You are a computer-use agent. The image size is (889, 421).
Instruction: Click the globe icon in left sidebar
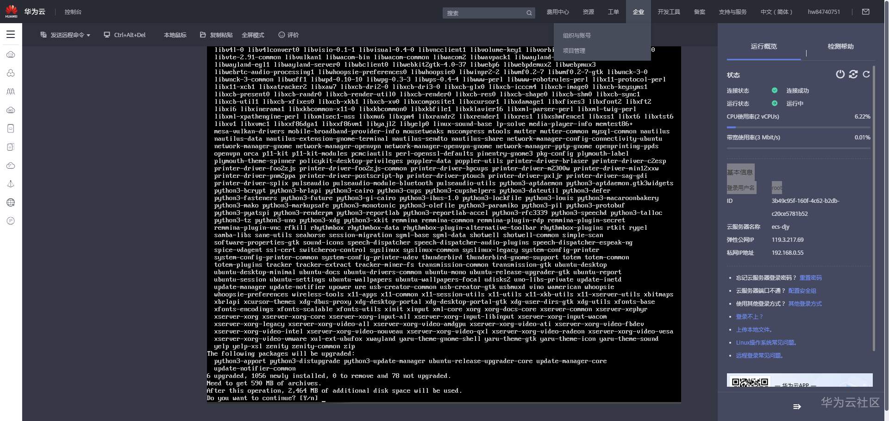click(11, 202)
